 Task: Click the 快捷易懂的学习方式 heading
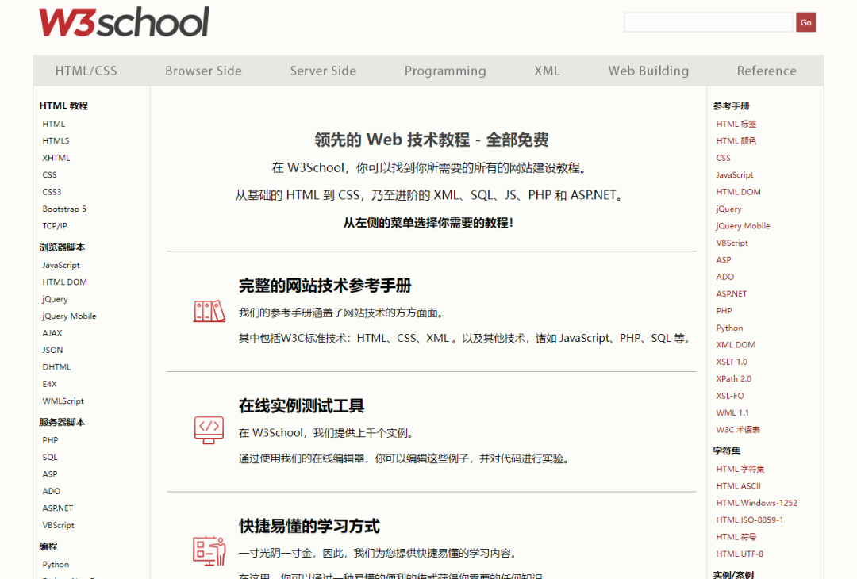[309, 526]
